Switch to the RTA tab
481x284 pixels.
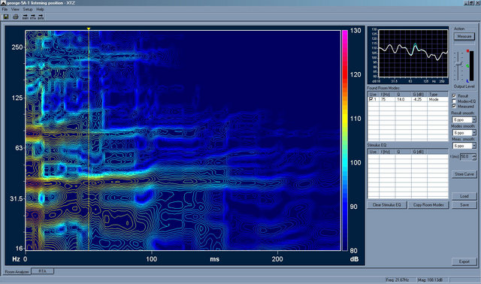[43, 271]
